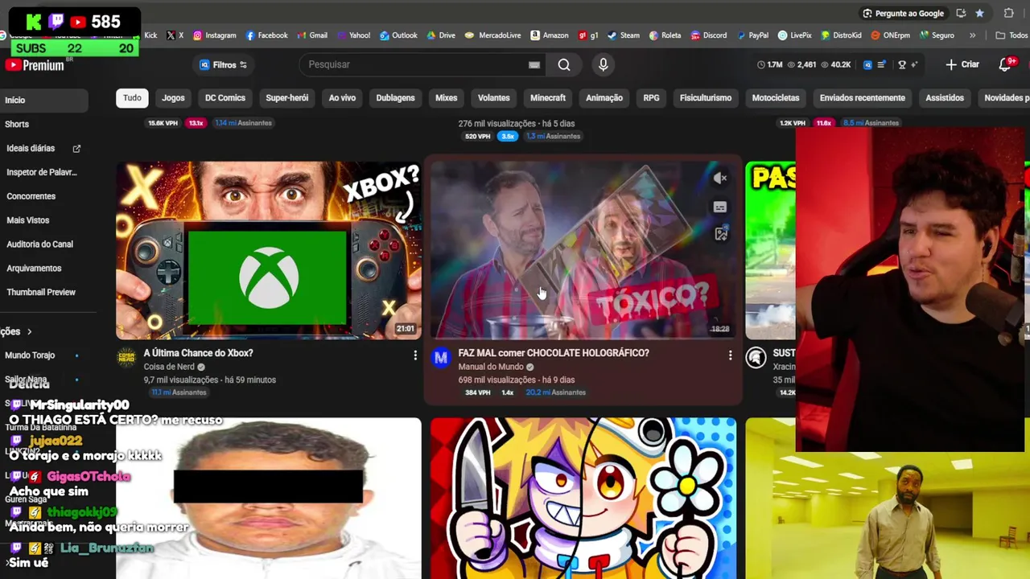
Task: Start voice search with the microphone
Action: pos(604,64)
